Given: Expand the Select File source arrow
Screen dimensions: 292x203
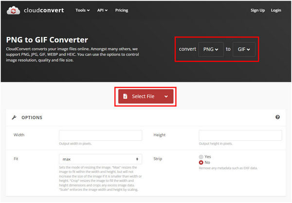Looking at the screenshot, I should point(166,96).
